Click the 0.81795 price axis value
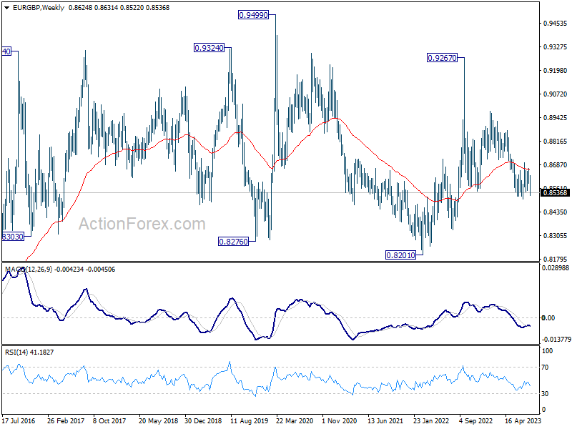572x429 pixels. pyautogui.click(x=556, y=259)
